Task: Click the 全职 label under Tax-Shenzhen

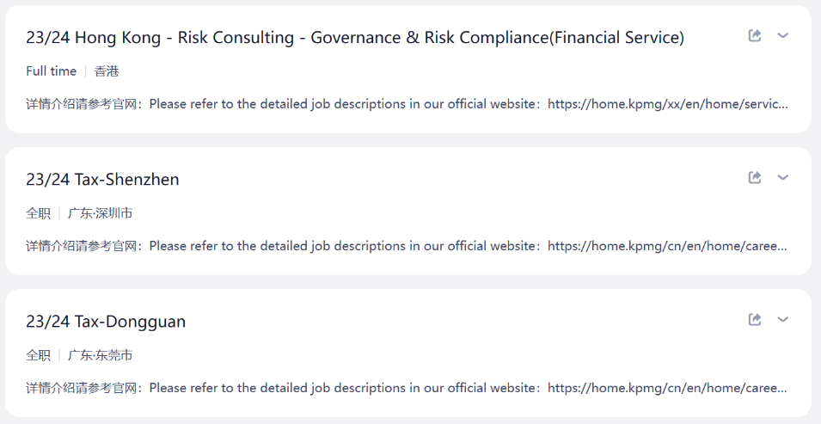Action: click(38, 213)
